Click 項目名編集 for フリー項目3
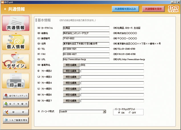This screenshot has width=181, height=130. (x=71, y=77)
